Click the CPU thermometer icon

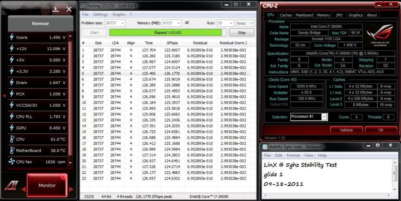12,139
